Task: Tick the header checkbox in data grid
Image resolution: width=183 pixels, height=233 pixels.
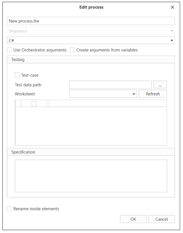Action: click(34, 104)
